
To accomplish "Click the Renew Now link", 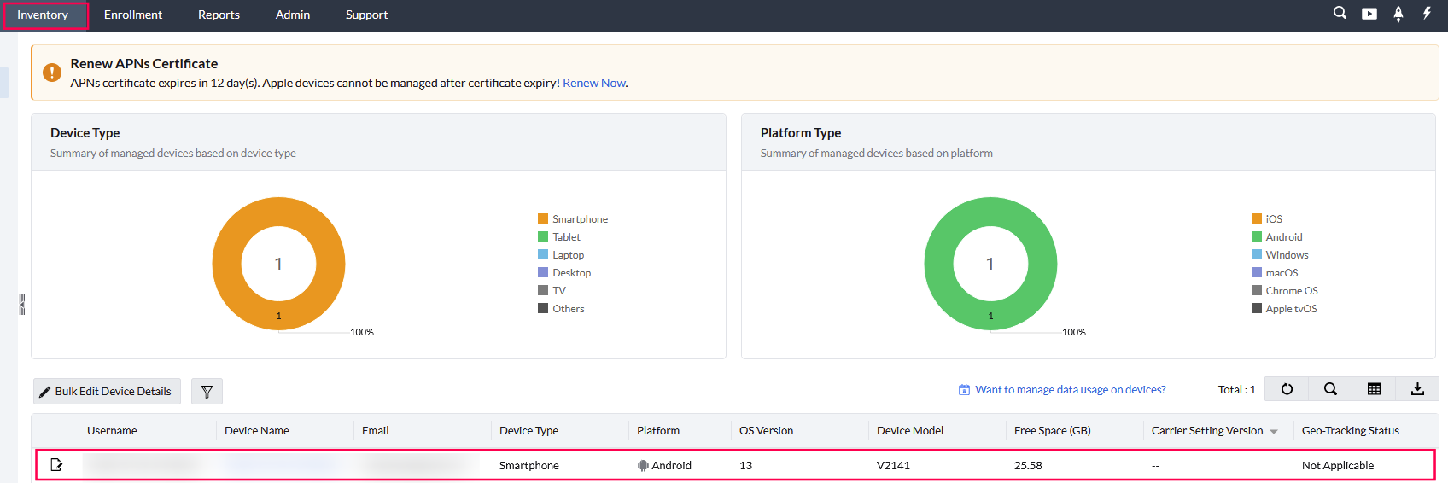I will coord(594,83).
